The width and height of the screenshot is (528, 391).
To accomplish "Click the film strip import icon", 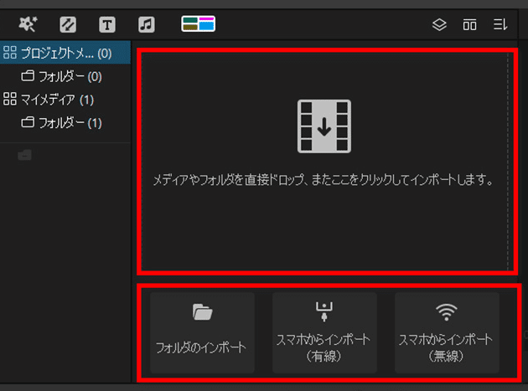I will (x=324, y=126).
